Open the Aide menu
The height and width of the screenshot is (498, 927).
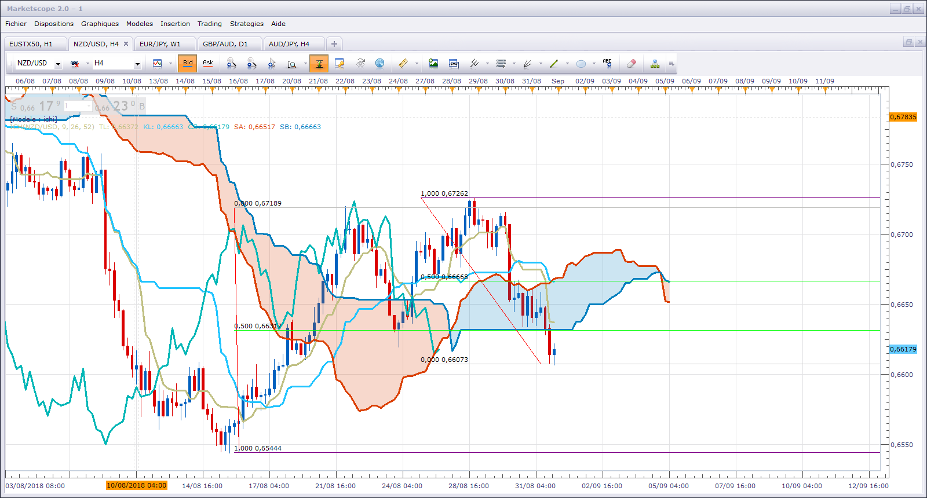pyautogui.click(x=278, y=24)
